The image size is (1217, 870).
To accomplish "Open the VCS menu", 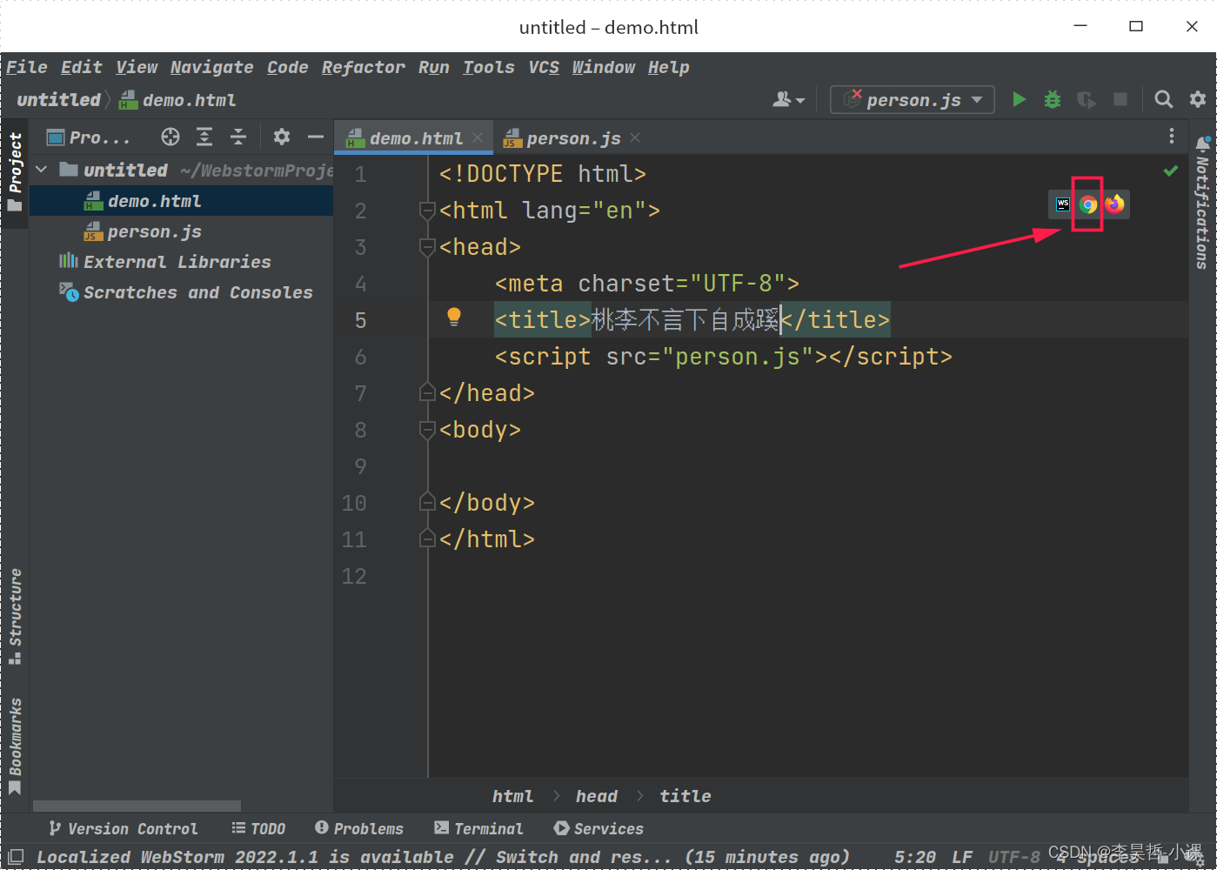I will [545, 67].
